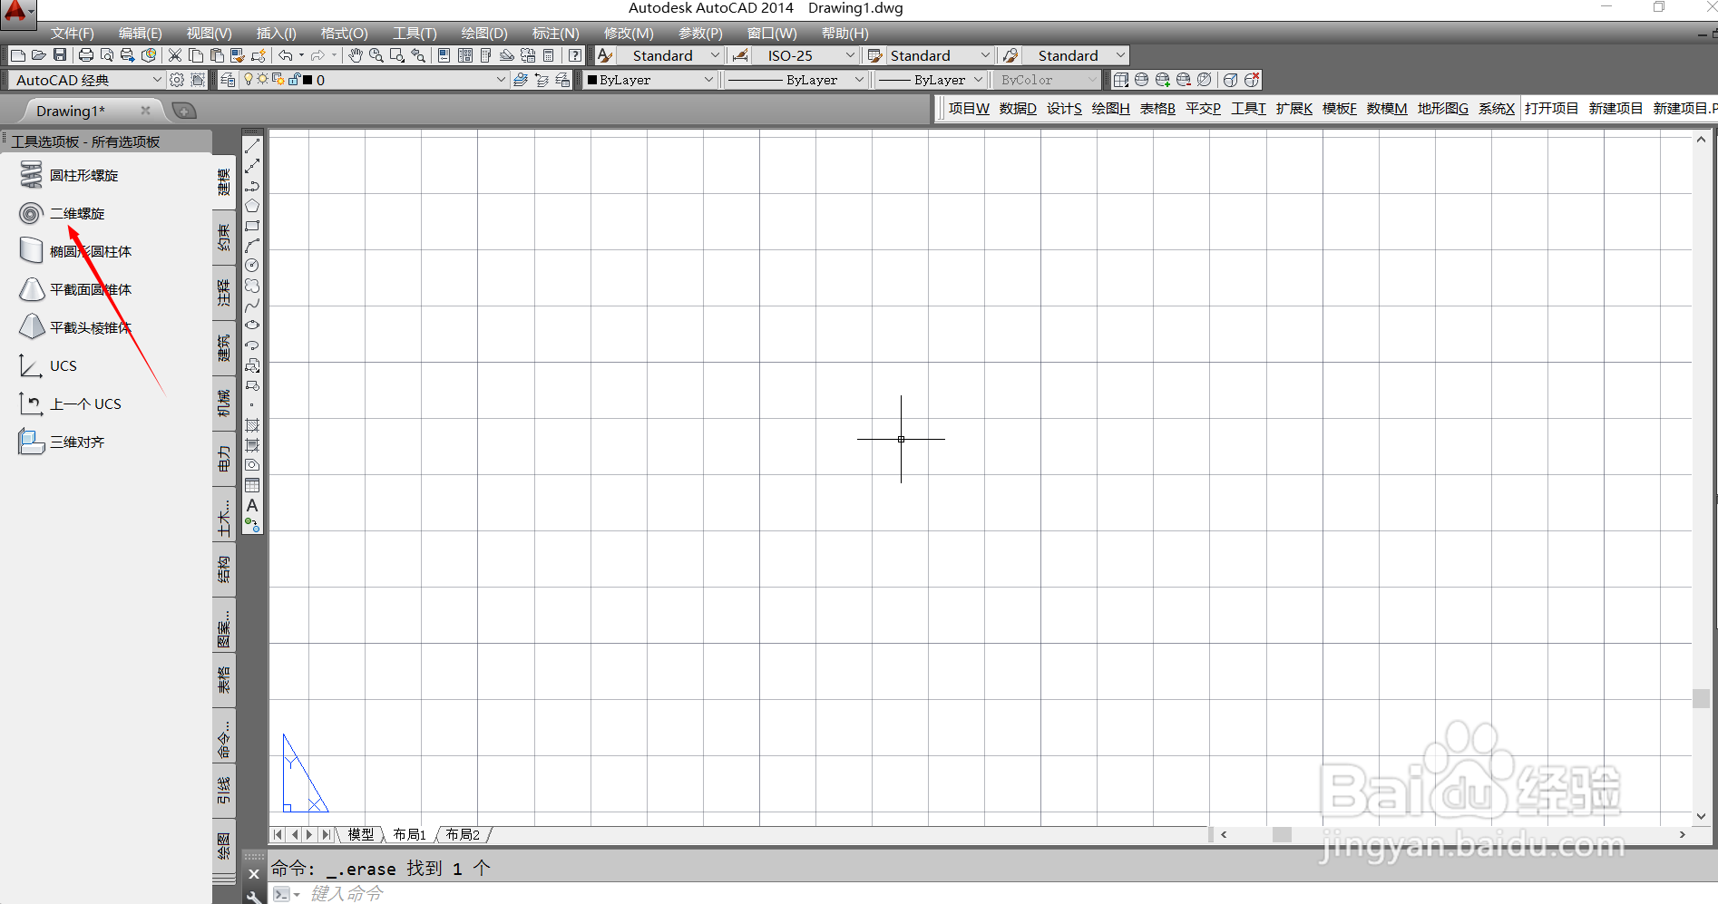Open an existing drawing file

(x=39, y=56)
